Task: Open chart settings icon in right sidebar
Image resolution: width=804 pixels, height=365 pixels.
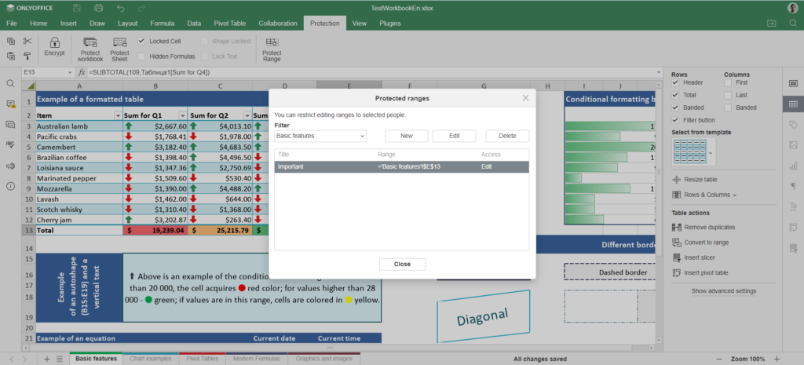Action: point(793,166)
